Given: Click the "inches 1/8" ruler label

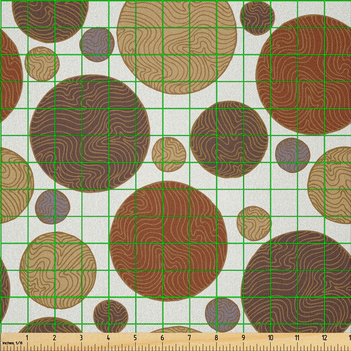Looking at the screenshot, I should (13, 343).
